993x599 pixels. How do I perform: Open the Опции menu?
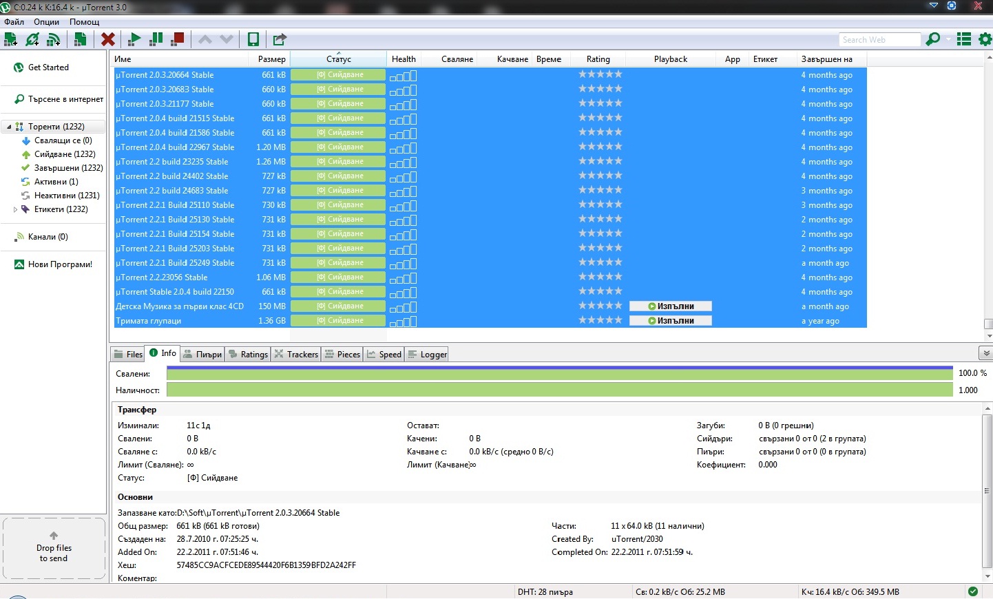coord(47,22)
